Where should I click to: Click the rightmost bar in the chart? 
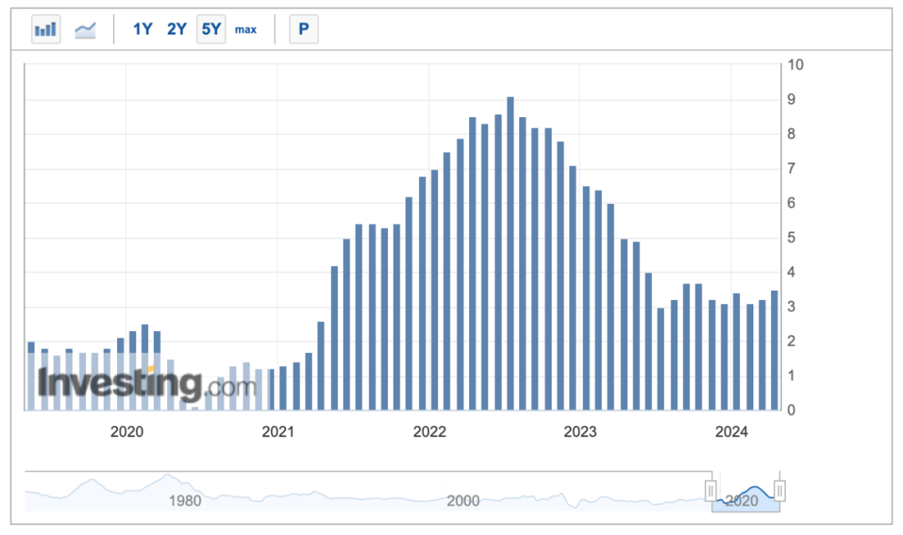[x=774, y=351]
